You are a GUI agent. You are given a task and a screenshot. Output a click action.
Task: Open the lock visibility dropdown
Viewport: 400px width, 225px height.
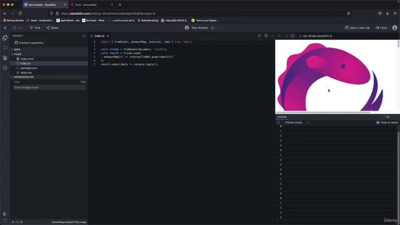pyautogui.click(x=214, y=27)
